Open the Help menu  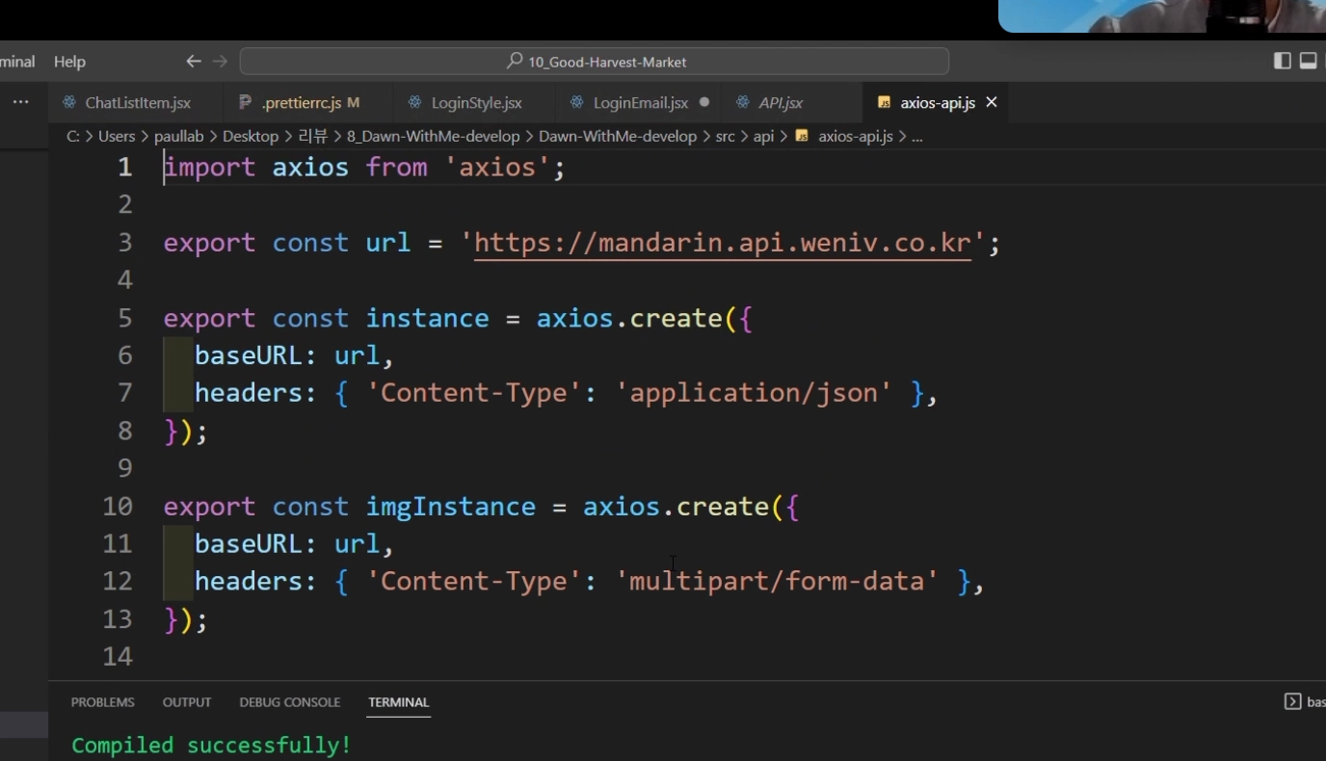tap(69, 62)
